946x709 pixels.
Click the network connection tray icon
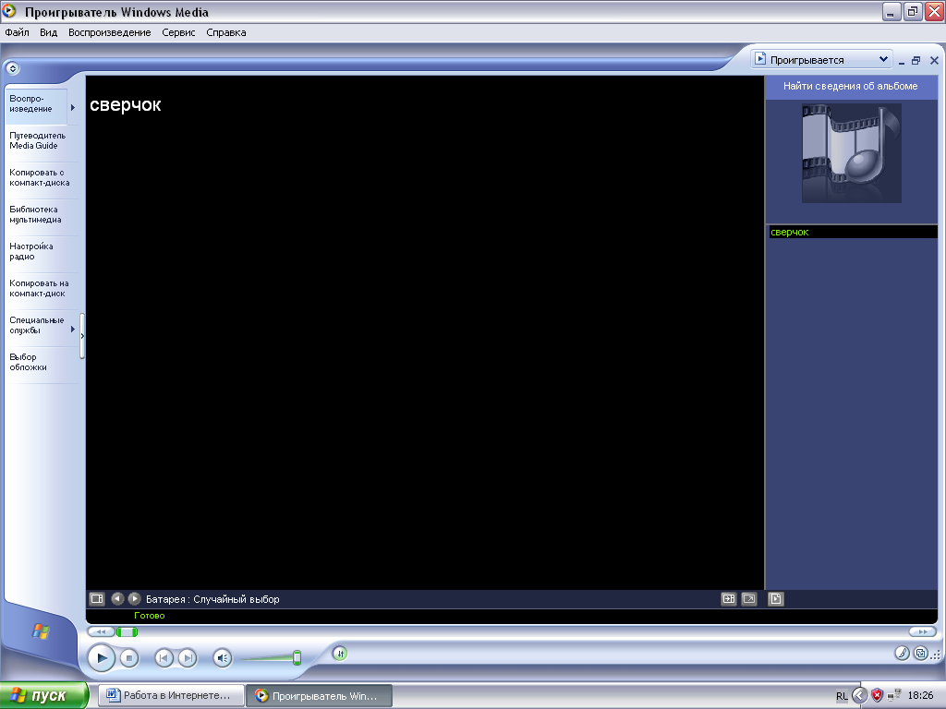tap(894, 696)
